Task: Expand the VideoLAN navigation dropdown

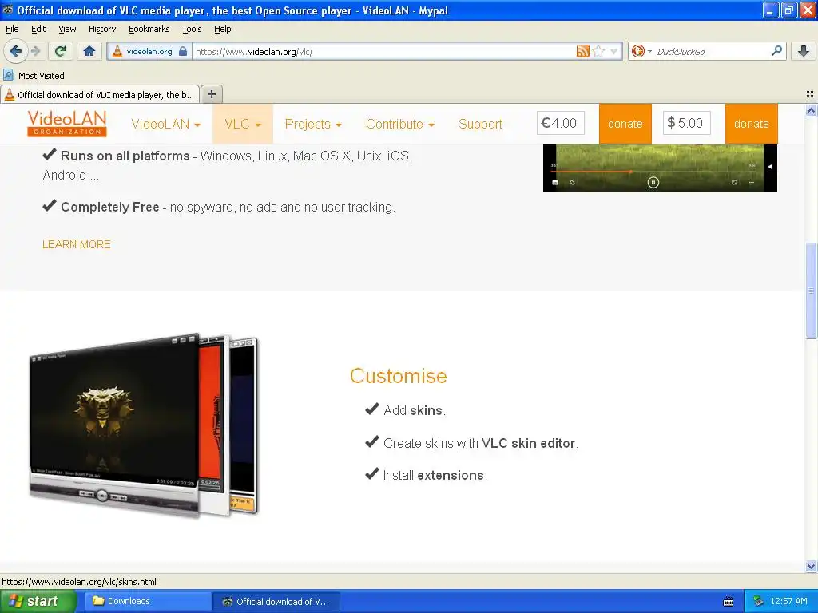Action: (x=165, y=124)
